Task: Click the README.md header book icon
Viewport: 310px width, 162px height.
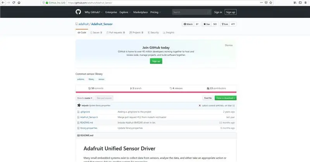Action: point(78,135)
